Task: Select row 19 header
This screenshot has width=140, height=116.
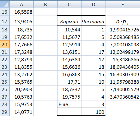Action: pyautogui.click(x=5, y=37)
